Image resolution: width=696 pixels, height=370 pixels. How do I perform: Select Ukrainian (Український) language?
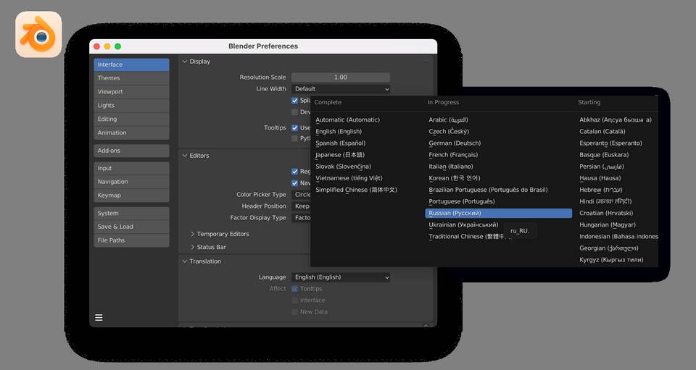coord(463,224)
